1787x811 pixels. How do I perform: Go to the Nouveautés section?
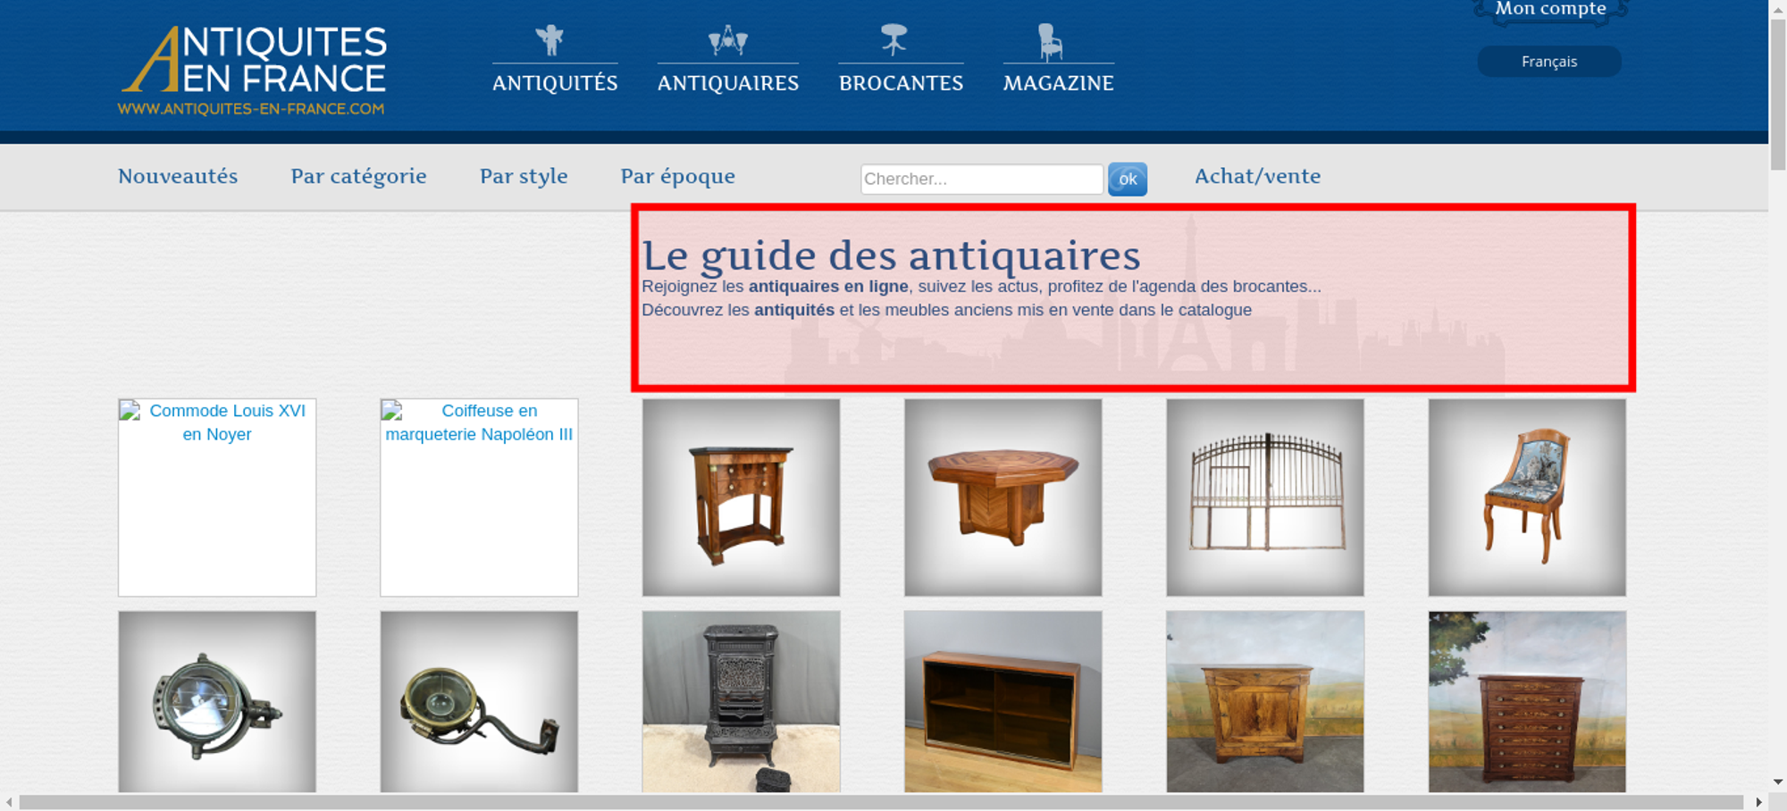(x=178, y=176)
